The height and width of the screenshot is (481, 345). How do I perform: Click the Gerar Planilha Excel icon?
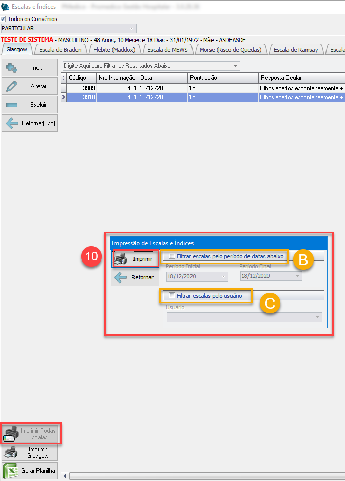[x=11, y=470]
